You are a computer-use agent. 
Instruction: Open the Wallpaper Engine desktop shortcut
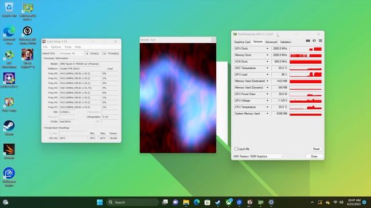point(9,177)
